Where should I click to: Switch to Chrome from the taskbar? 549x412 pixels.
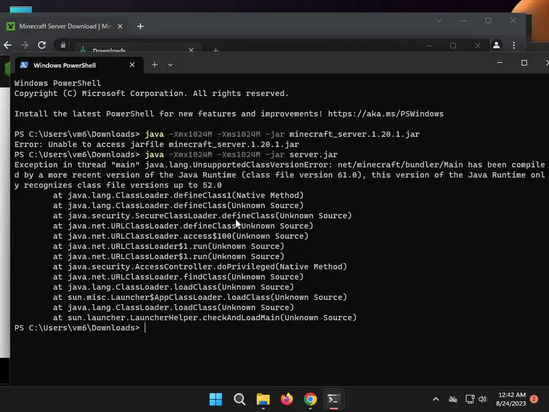point(310,399)
